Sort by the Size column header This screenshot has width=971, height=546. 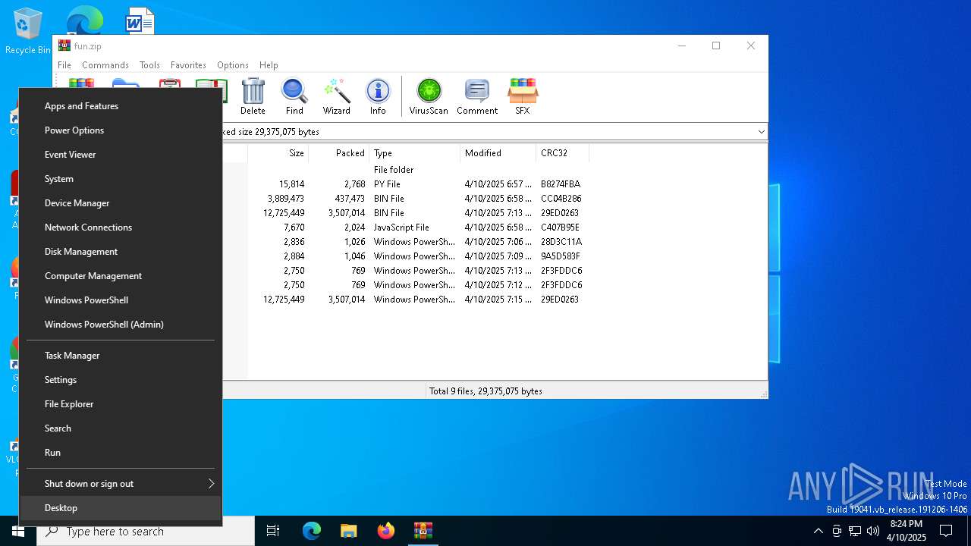coord(278,153)
